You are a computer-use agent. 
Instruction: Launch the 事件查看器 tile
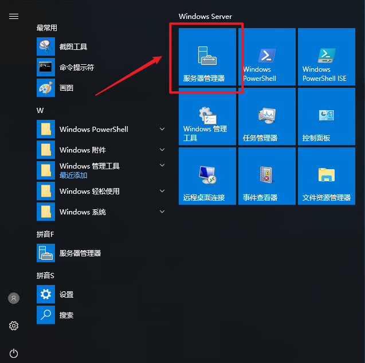pos(267,176)
